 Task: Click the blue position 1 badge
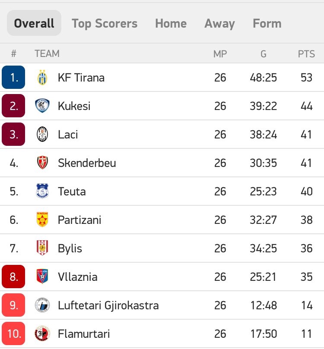point(13,77)
